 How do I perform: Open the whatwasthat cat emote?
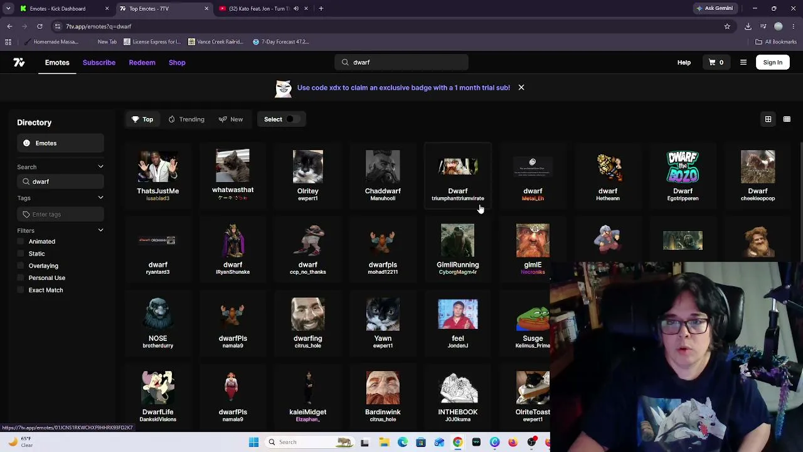pos(233,175)
